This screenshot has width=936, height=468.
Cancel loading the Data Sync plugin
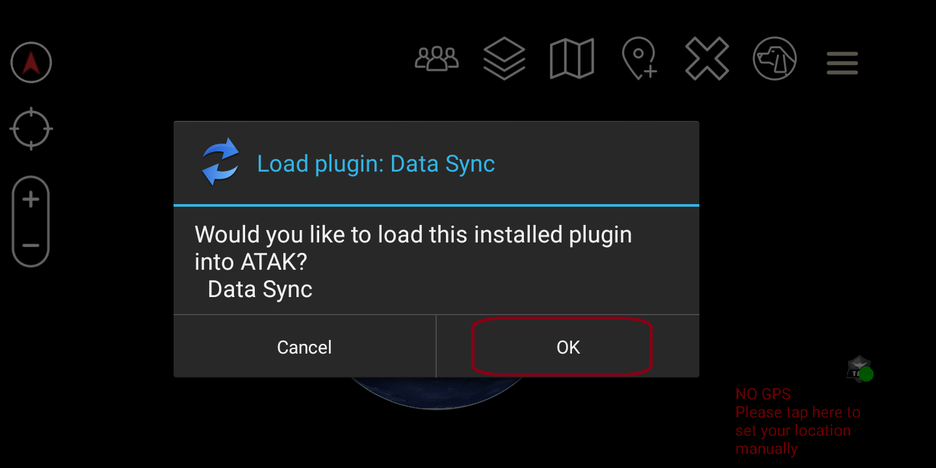coord(304,347)
